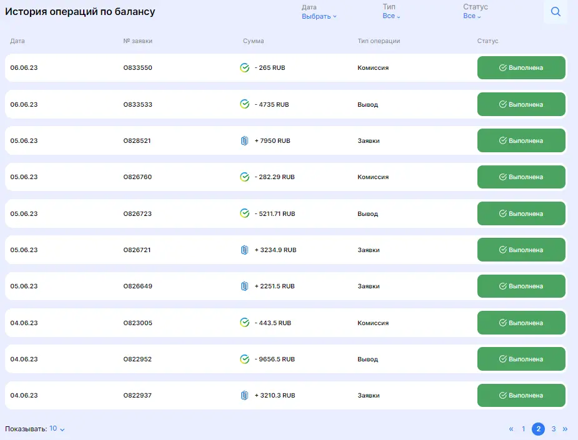Click Sber icon next to -443.5 RUB
The image size is (578, 440).
click(244, 323)
